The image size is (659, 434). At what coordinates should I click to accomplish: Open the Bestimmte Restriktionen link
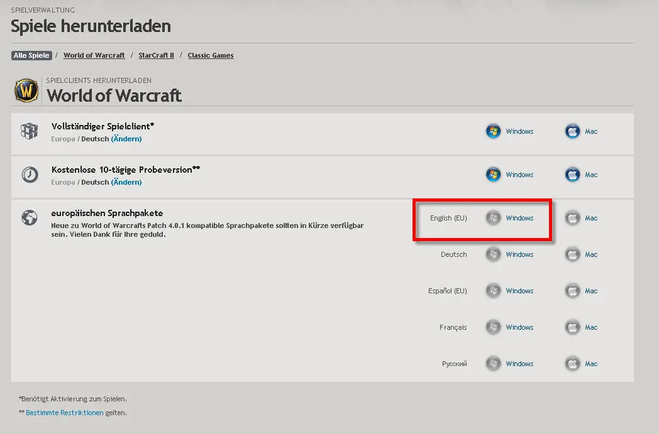pyautogui.click(x=64, y=413)
